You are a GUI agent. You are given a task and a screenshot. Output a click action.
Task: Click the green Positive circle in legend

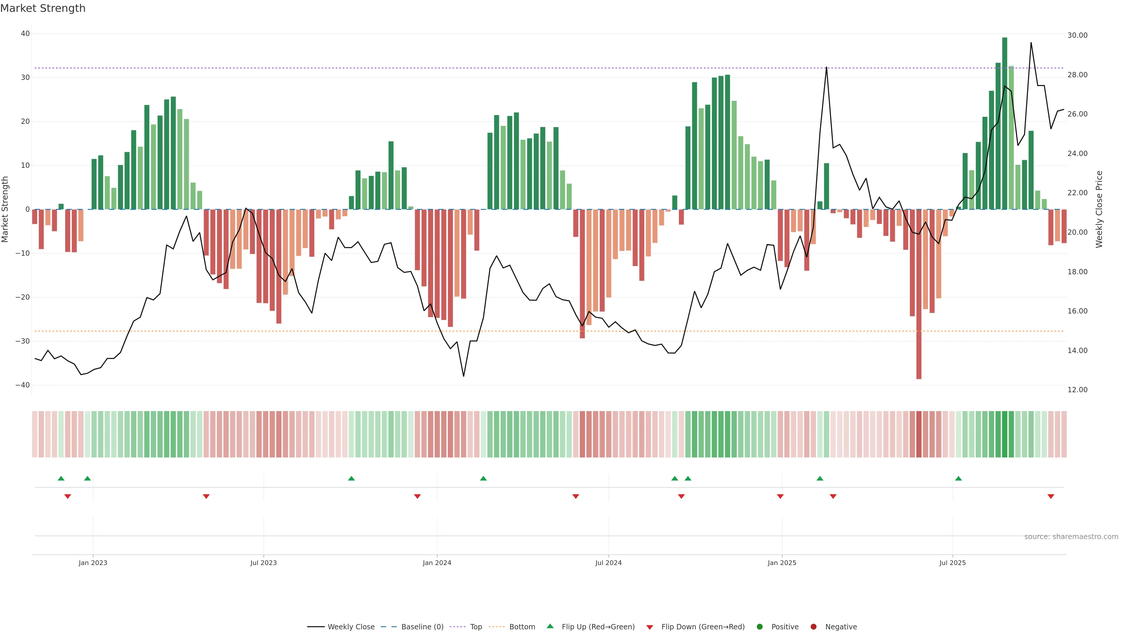click(x=759, y=626)
